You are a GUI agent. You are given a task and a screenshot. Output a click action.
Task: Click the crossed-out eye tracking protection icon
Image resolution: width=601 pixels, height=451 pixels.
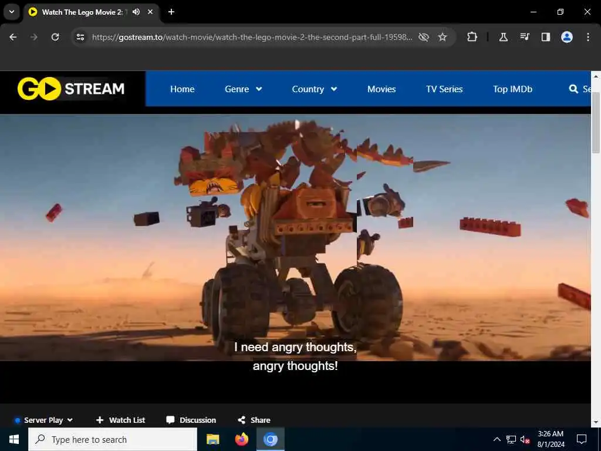(x=424, y=37)
